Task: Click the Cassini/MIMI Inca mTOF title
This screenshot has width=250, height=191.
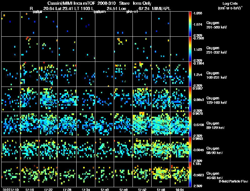Action: tap(71, 3)
